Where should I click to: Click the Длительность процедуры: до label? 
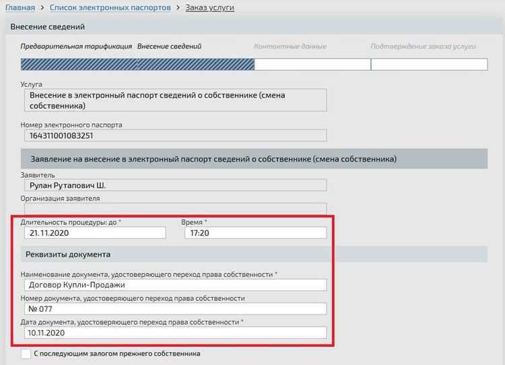click(71, 222)
